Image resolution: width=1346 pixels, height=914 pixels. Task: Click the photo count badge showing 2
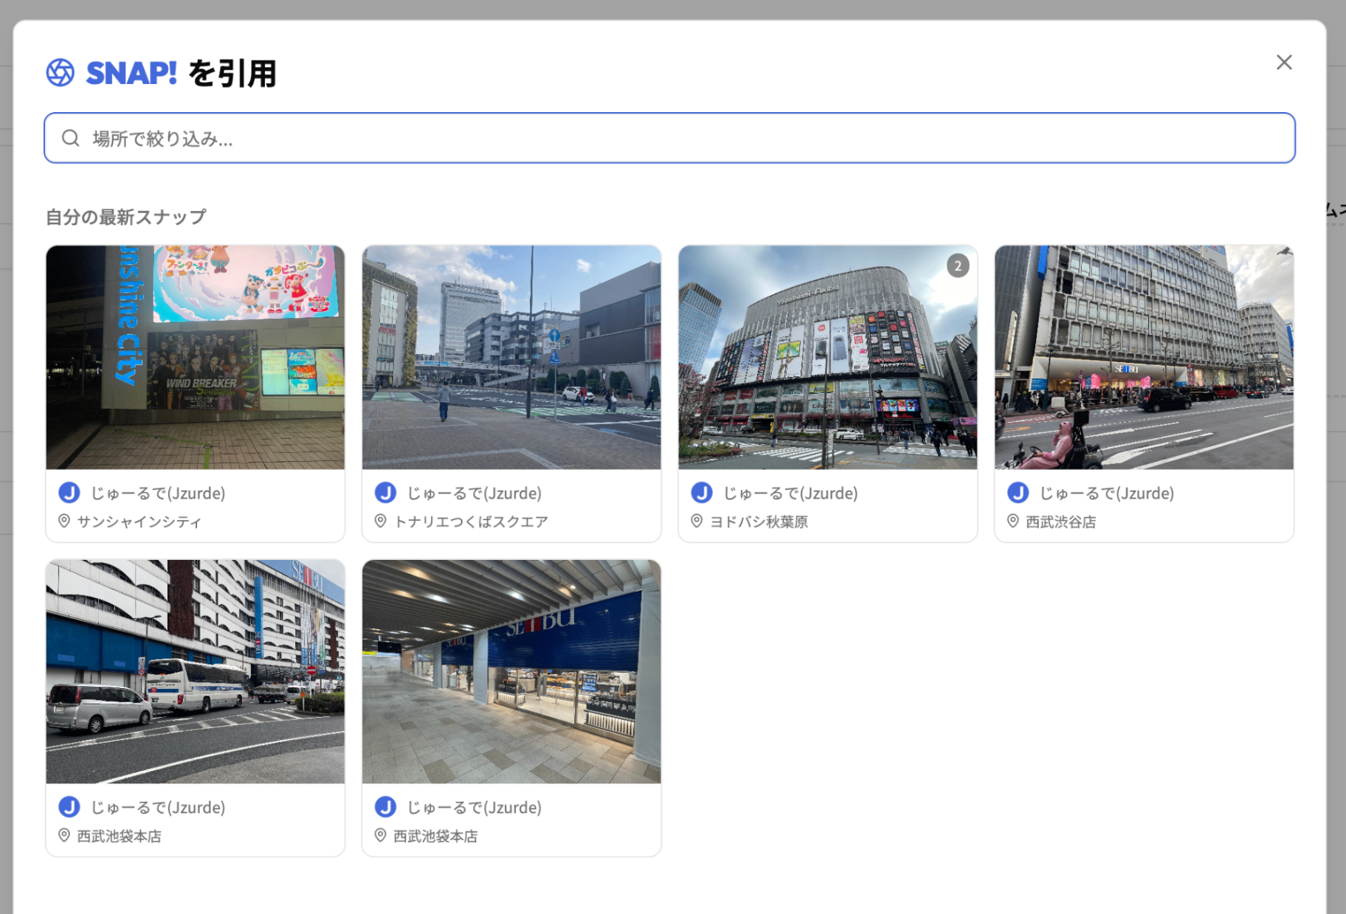[958, 266]
